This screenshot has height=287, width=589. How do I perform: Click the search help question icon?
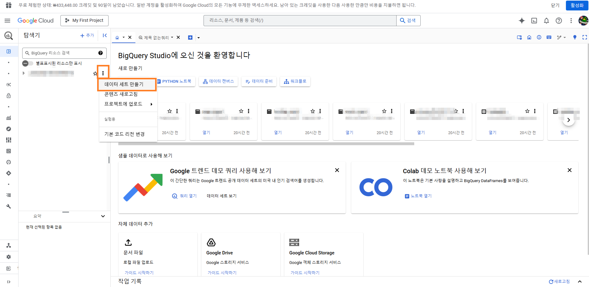(x=101, y=53)
